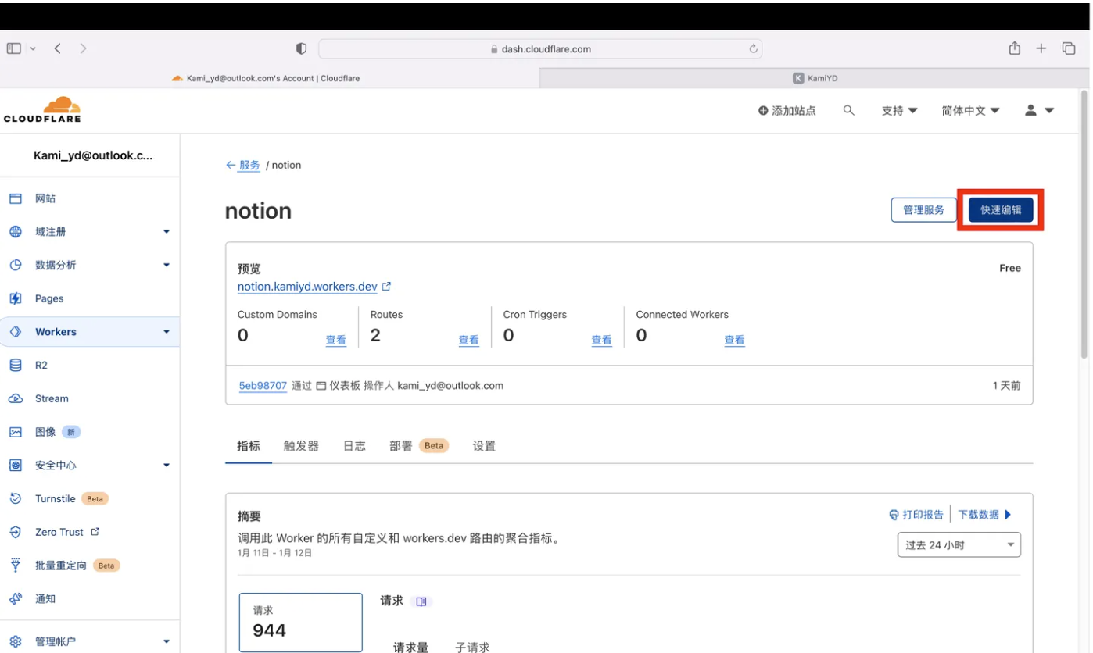
Task: Reload the page with the refresh icon
Action: click(753, 48)
